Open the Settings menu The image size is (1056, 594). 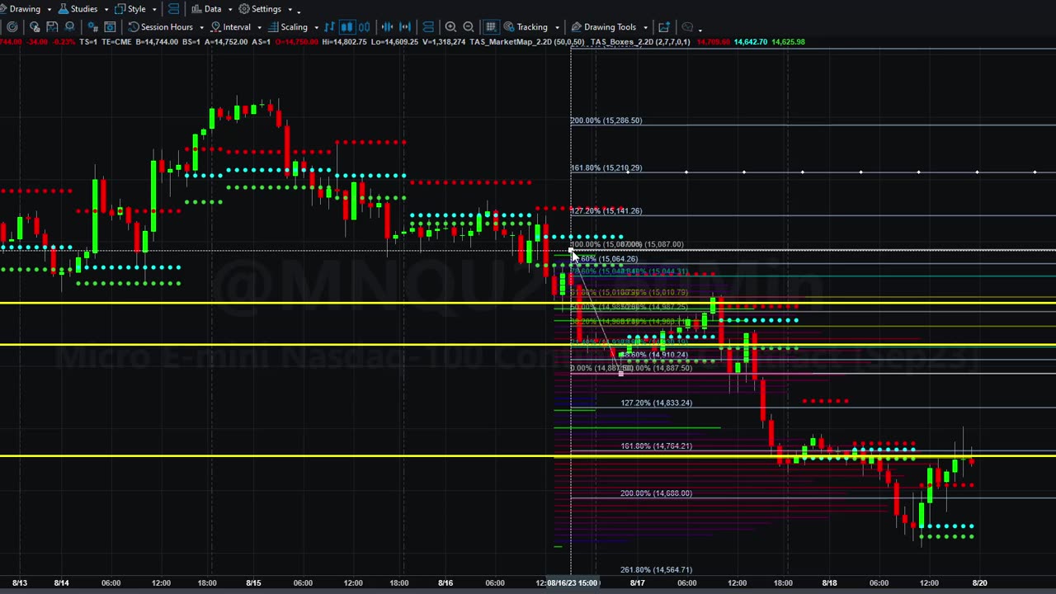coord(259,9)
